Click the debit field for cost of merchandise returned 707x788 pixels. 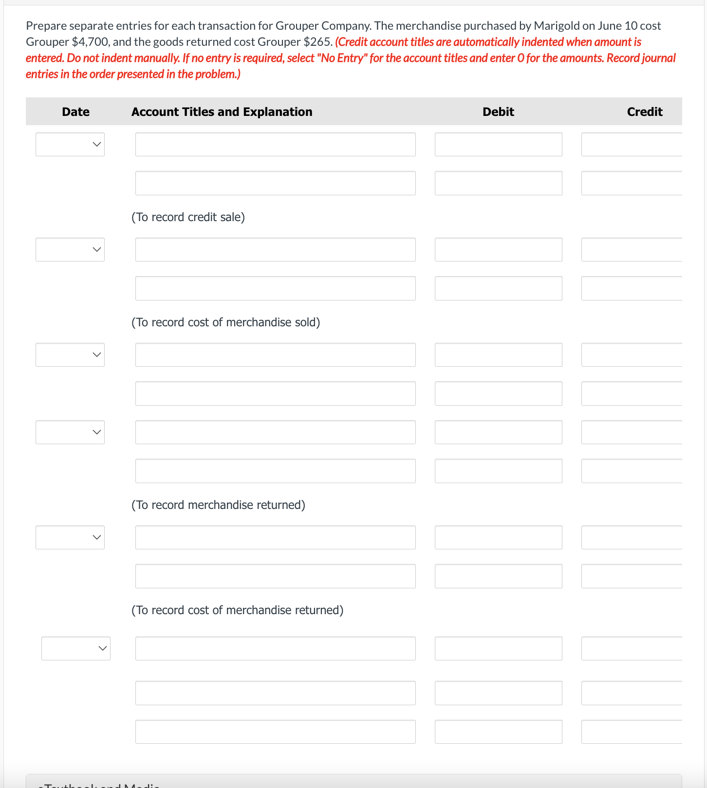pos(498,537)
